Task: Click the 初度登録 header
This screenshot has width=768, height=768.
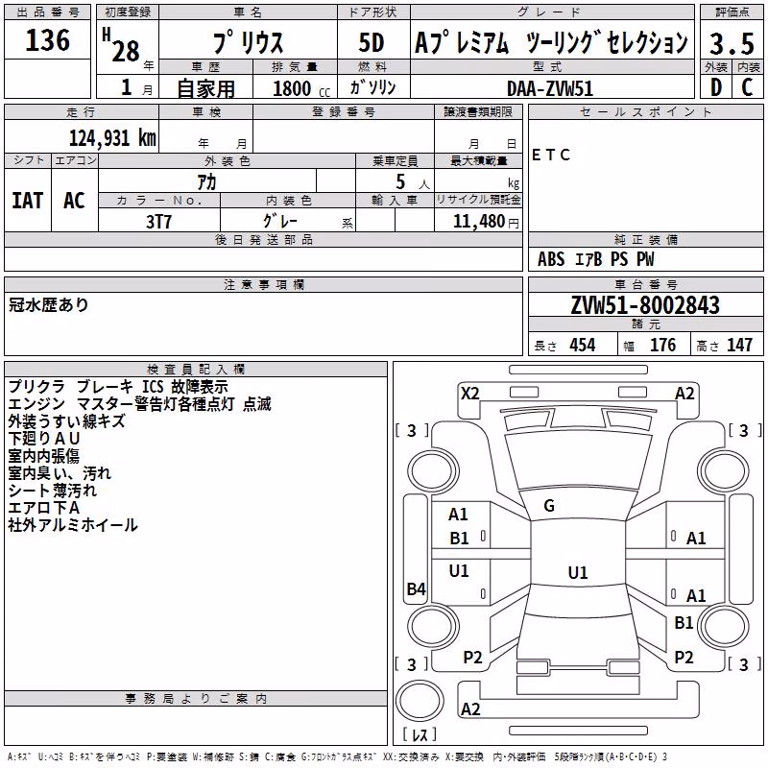Action: 128,12
